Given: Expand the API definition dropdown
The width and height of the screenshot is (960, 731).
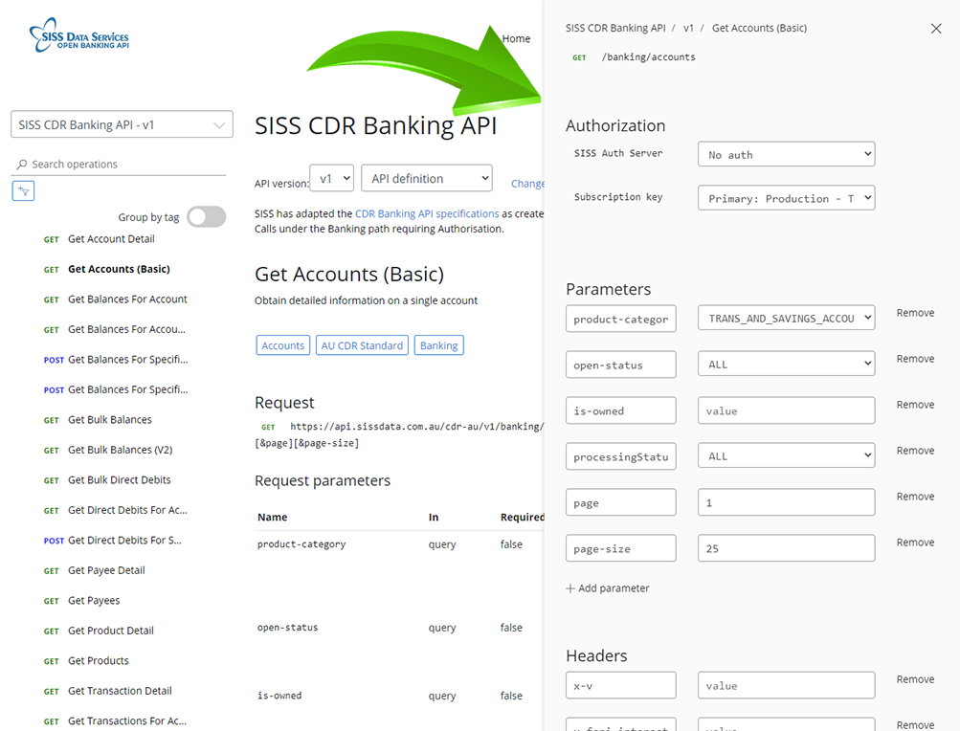Looking at the screenshot, I should 426,178.
